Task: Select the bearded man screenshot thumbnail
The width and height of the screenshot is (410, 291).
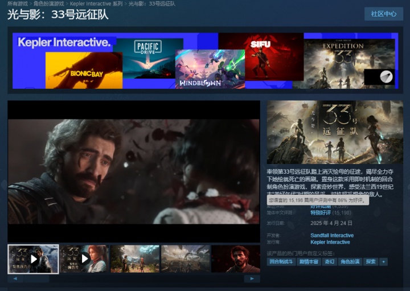Action: coord(236,259)
